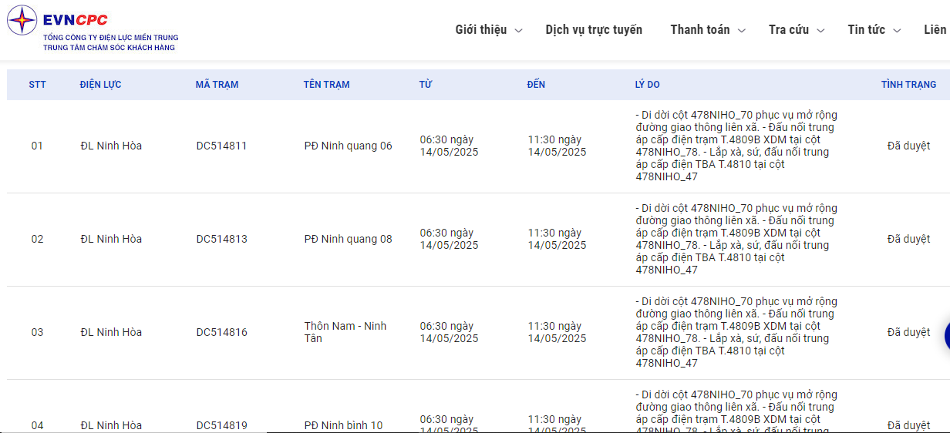This screenshot has height=433, width=950.
Task: Show the Tin tức dropdown options
Action: (874, 30)
